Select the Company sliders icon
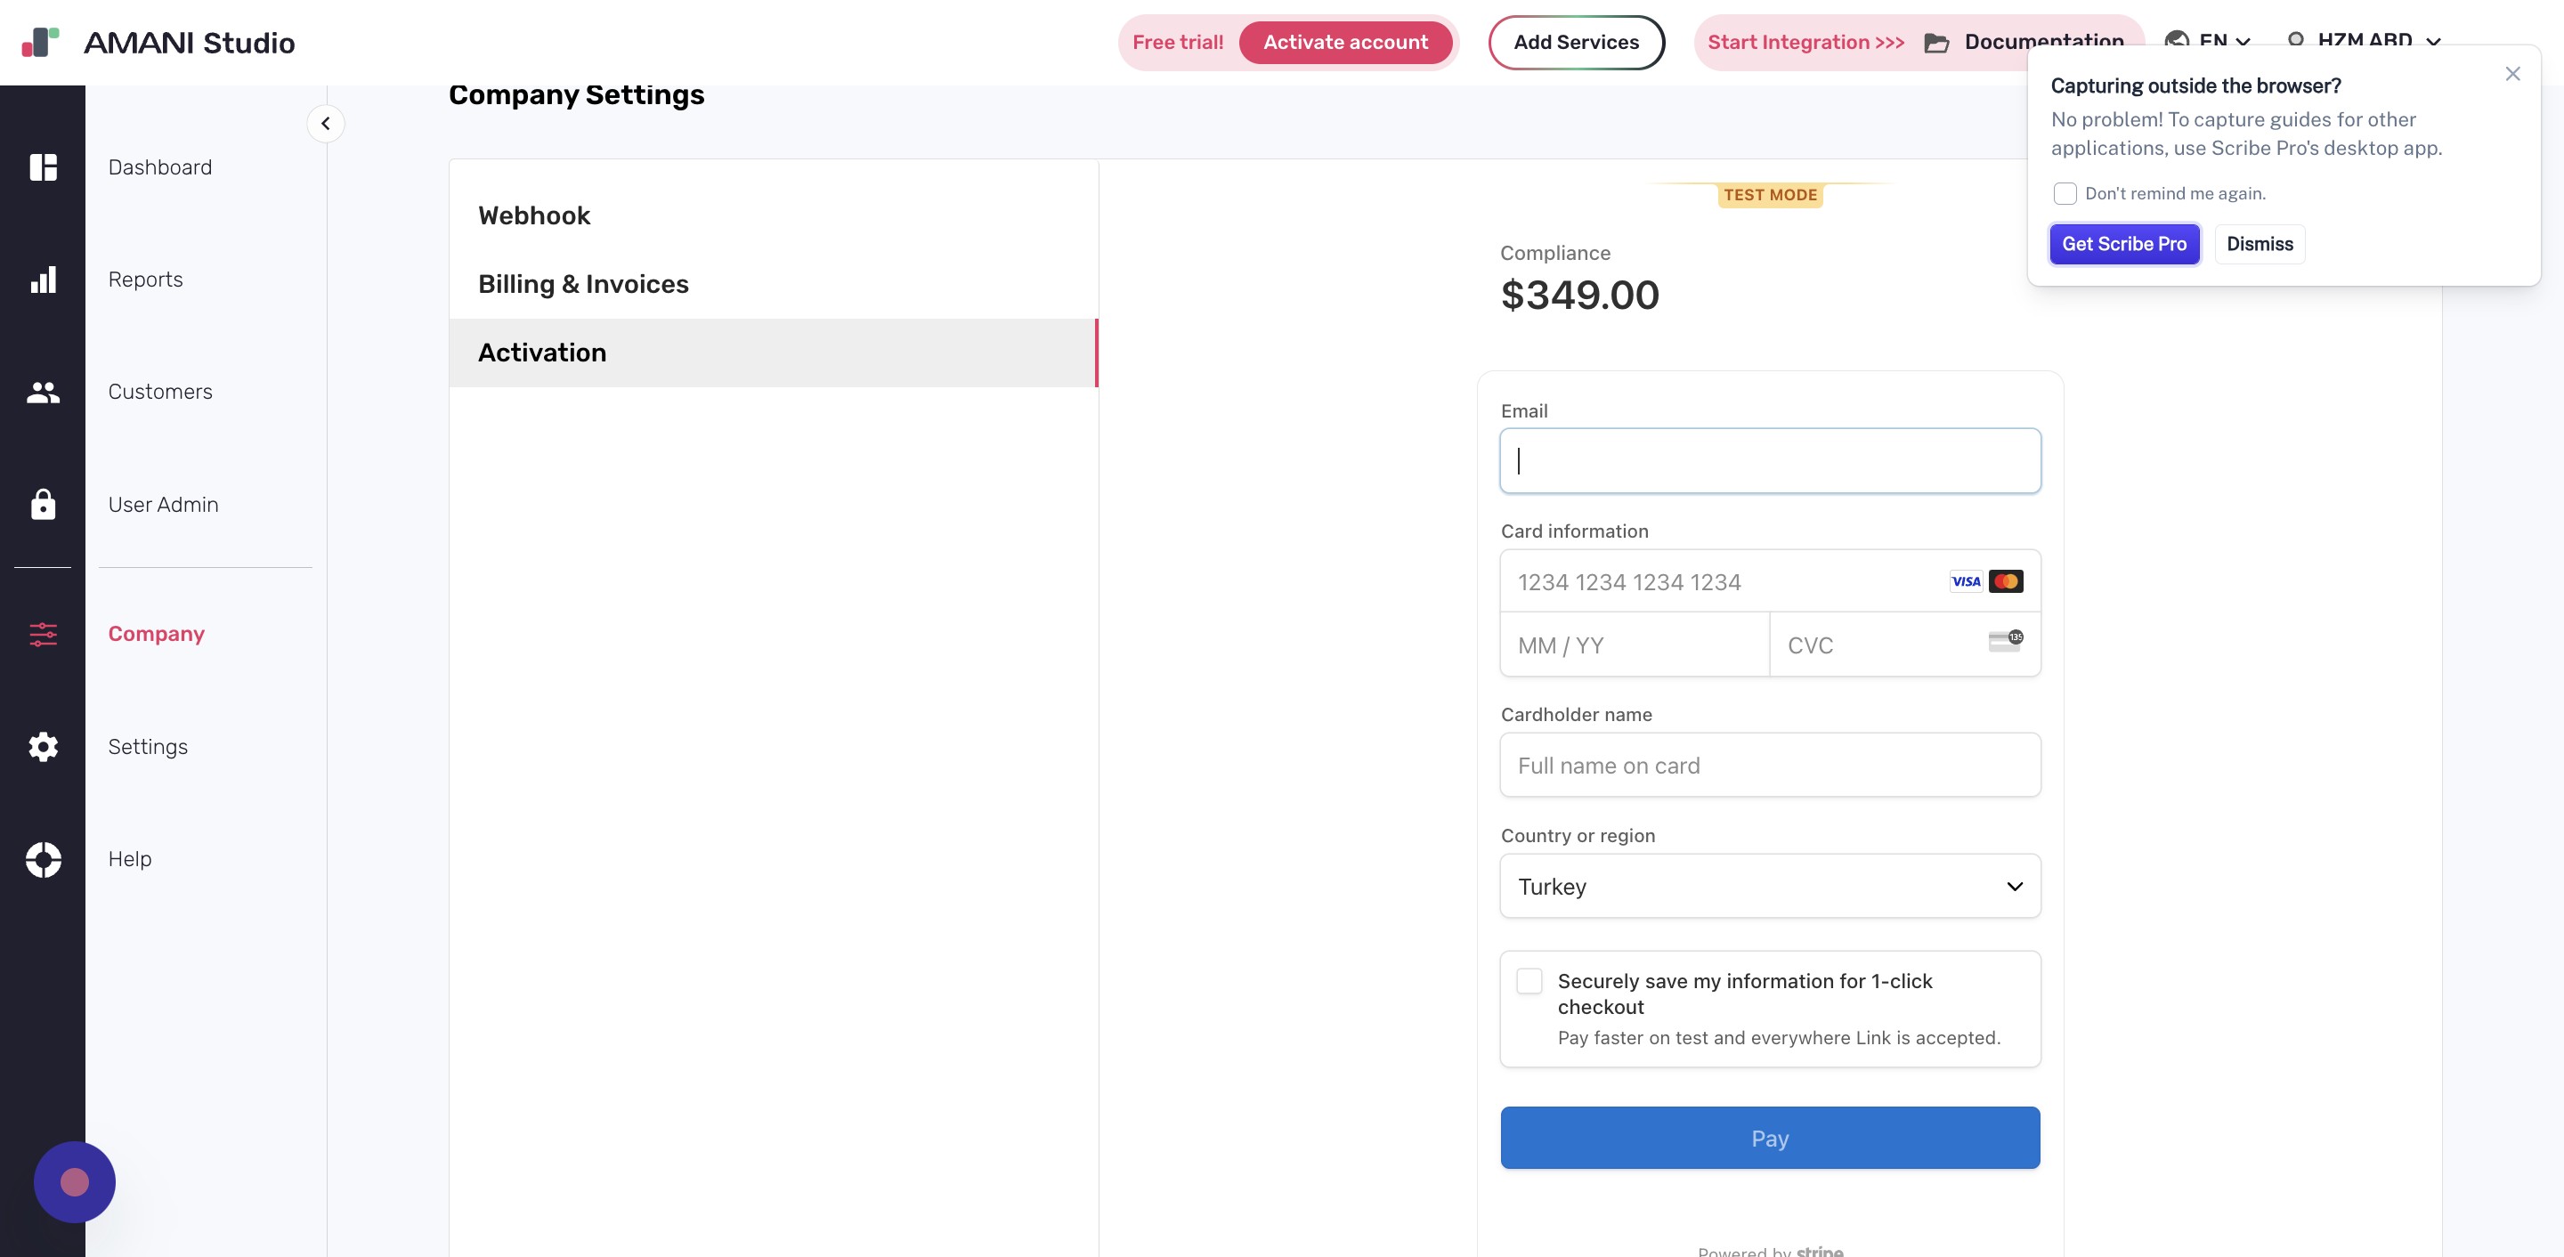This screenshot has width=2564, height=1257. (x=44, y=634)
